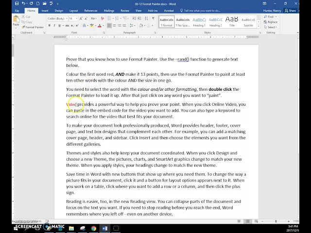Toggle Underline formatting
The width and height of the screenshot is (311, 233).
click(x=59, y=26)
